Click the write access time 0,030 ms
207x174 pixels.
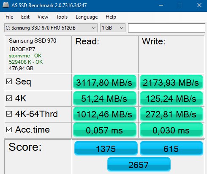pos(172,130)
